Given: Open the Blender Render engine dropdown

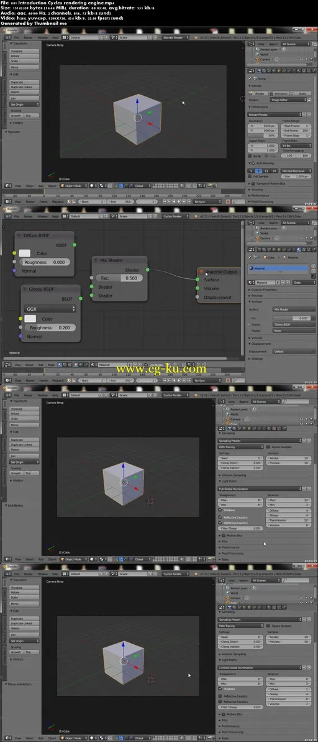Looking at the screenshot, I should (x=176, y=37).
